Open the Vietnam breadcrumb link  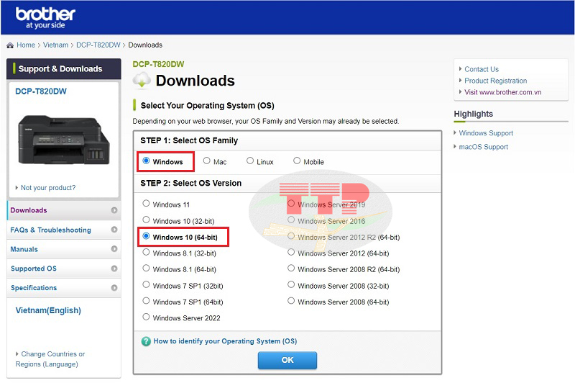point(56,45)
